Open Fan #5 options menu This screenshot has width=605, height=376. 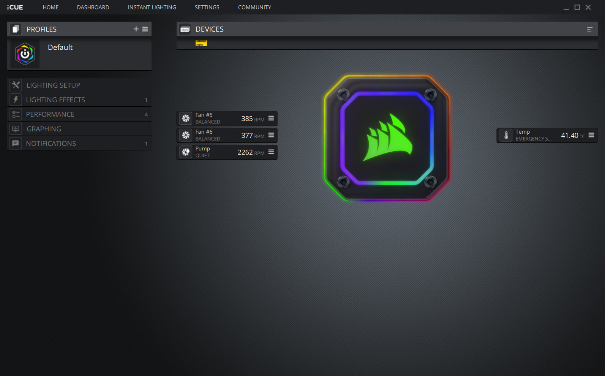click(271, 118)
